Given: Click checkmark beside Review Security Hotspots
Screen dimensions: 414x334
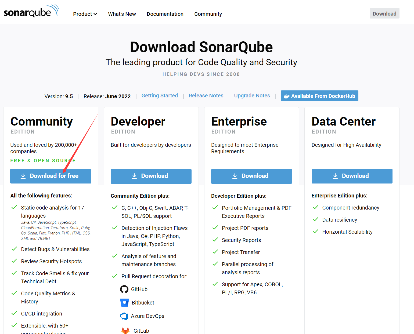Looking at the screenshot, I should [x=14, y=261].
